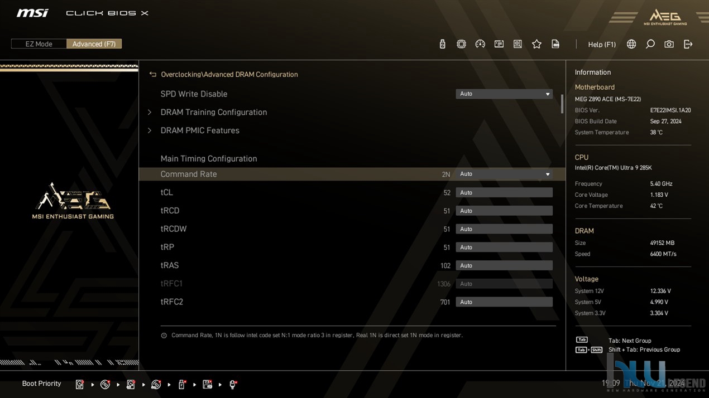Select the SPD Write Disable label
Viewport: 709px width, 398px height.
point(194,94)
